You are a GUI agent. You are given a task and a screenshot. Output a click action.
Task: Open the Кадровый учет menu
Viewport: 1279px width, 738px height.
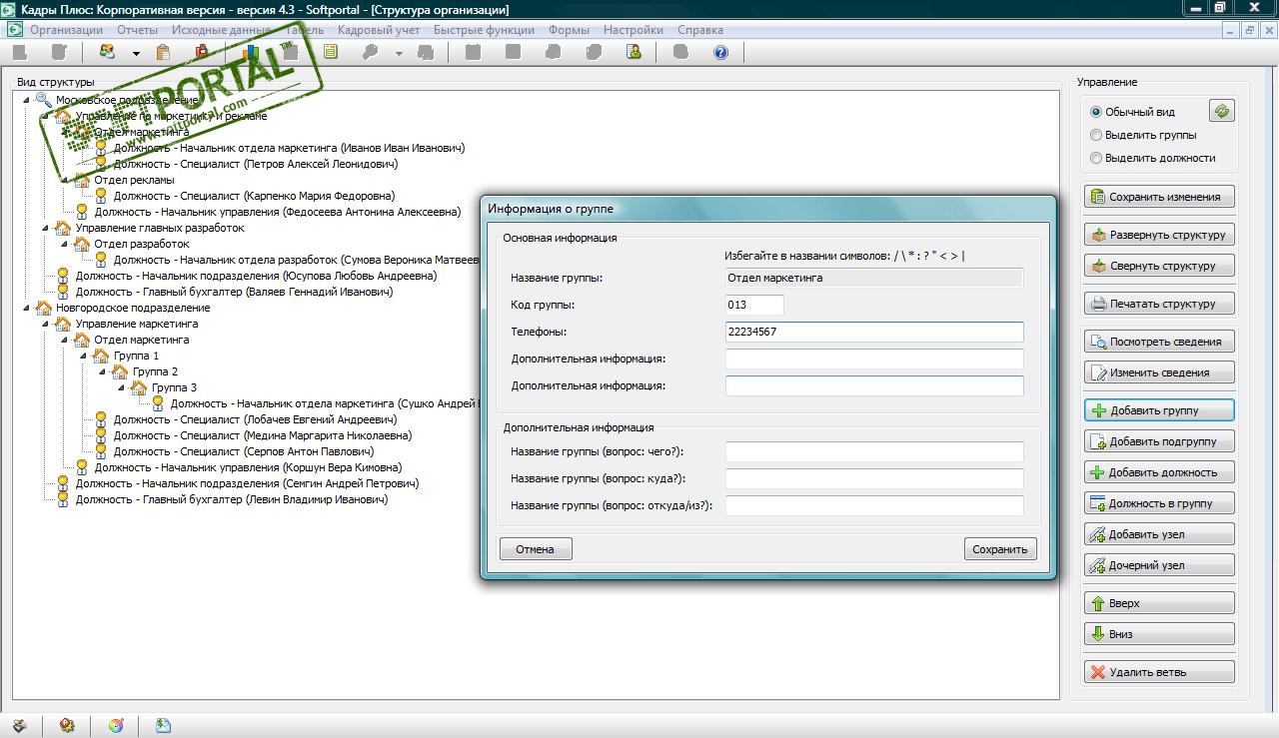coord(379,30)
